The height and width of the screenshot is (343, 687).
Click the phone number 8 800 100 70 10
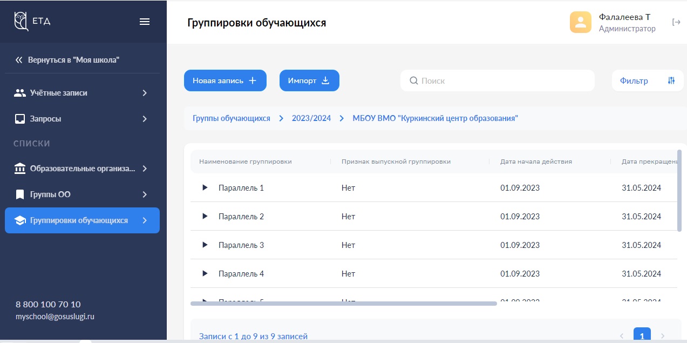coord(48,304)
